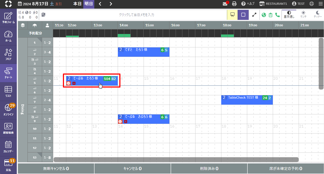324x174 pixels.
Task: Toggle the phone reservations filter
Action: [277, 15]
